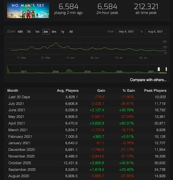Click June 2021 gain value +2,127.4
The height and width of the screenshot is (180, 173).
click(97, 110)
